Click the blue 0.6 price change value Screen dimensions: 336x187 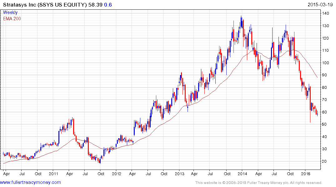click(x=108, y=5)
